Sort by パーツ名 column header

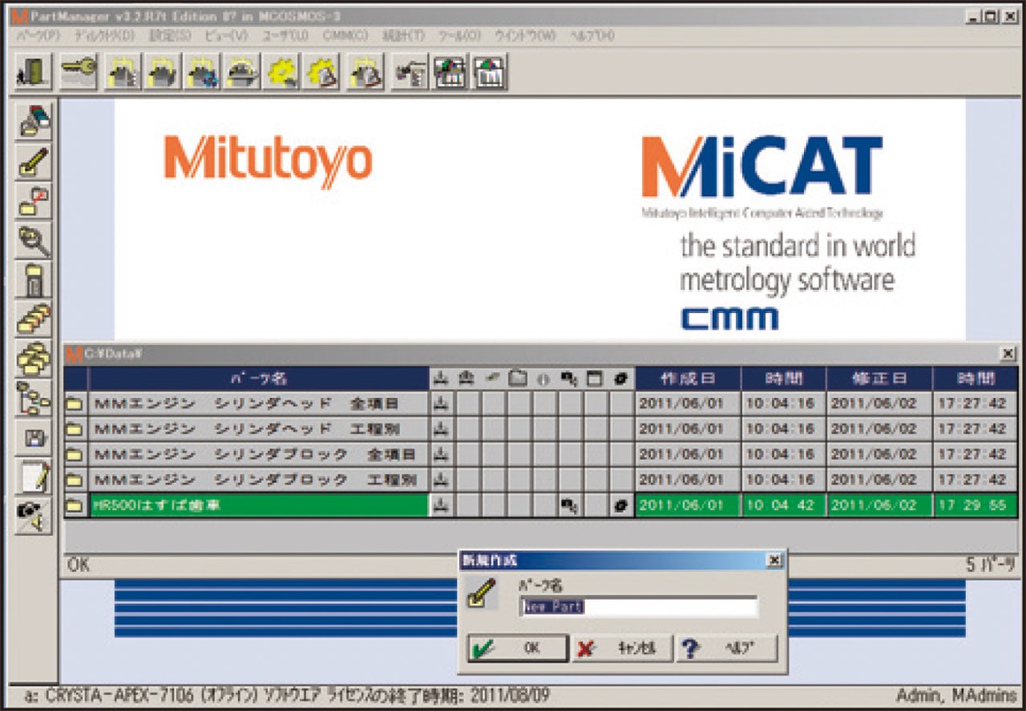point(259,379)
